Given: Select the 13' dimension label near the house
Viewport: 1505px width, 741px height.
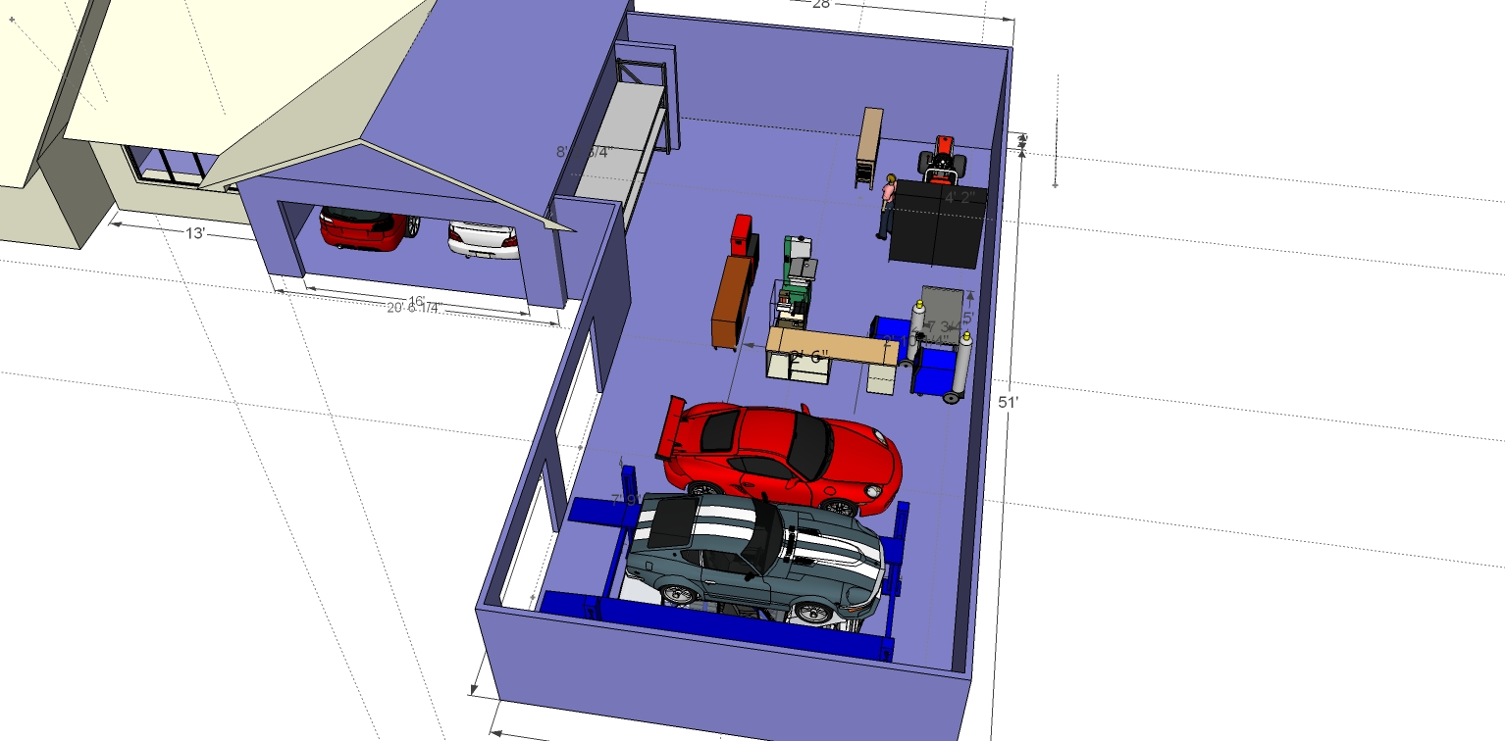Looking at the screenshot, I should 194,233.
